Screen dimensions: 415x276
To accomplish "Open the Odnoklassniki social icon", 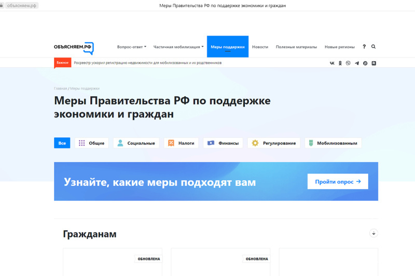I will [x=340, y=63].
